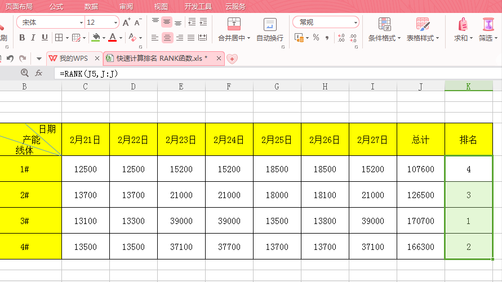Apply top vertical alignment
The width and height of the screenshot is (502, 282).
pos(156,22)
